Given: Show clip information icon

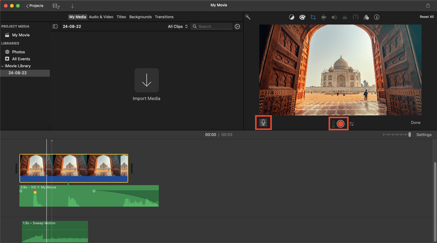Looking at the screenshot, I should [377, 17].
